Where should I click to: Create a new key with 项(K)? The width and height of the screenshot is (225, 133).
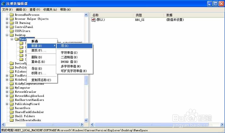74,46
